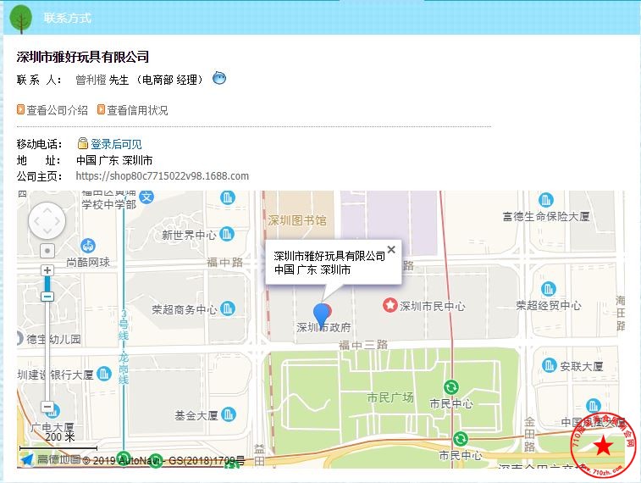
Task: Click the popup text 深圳市雅好玩具有限公司 on map
Action: click(x=329, y=256)
